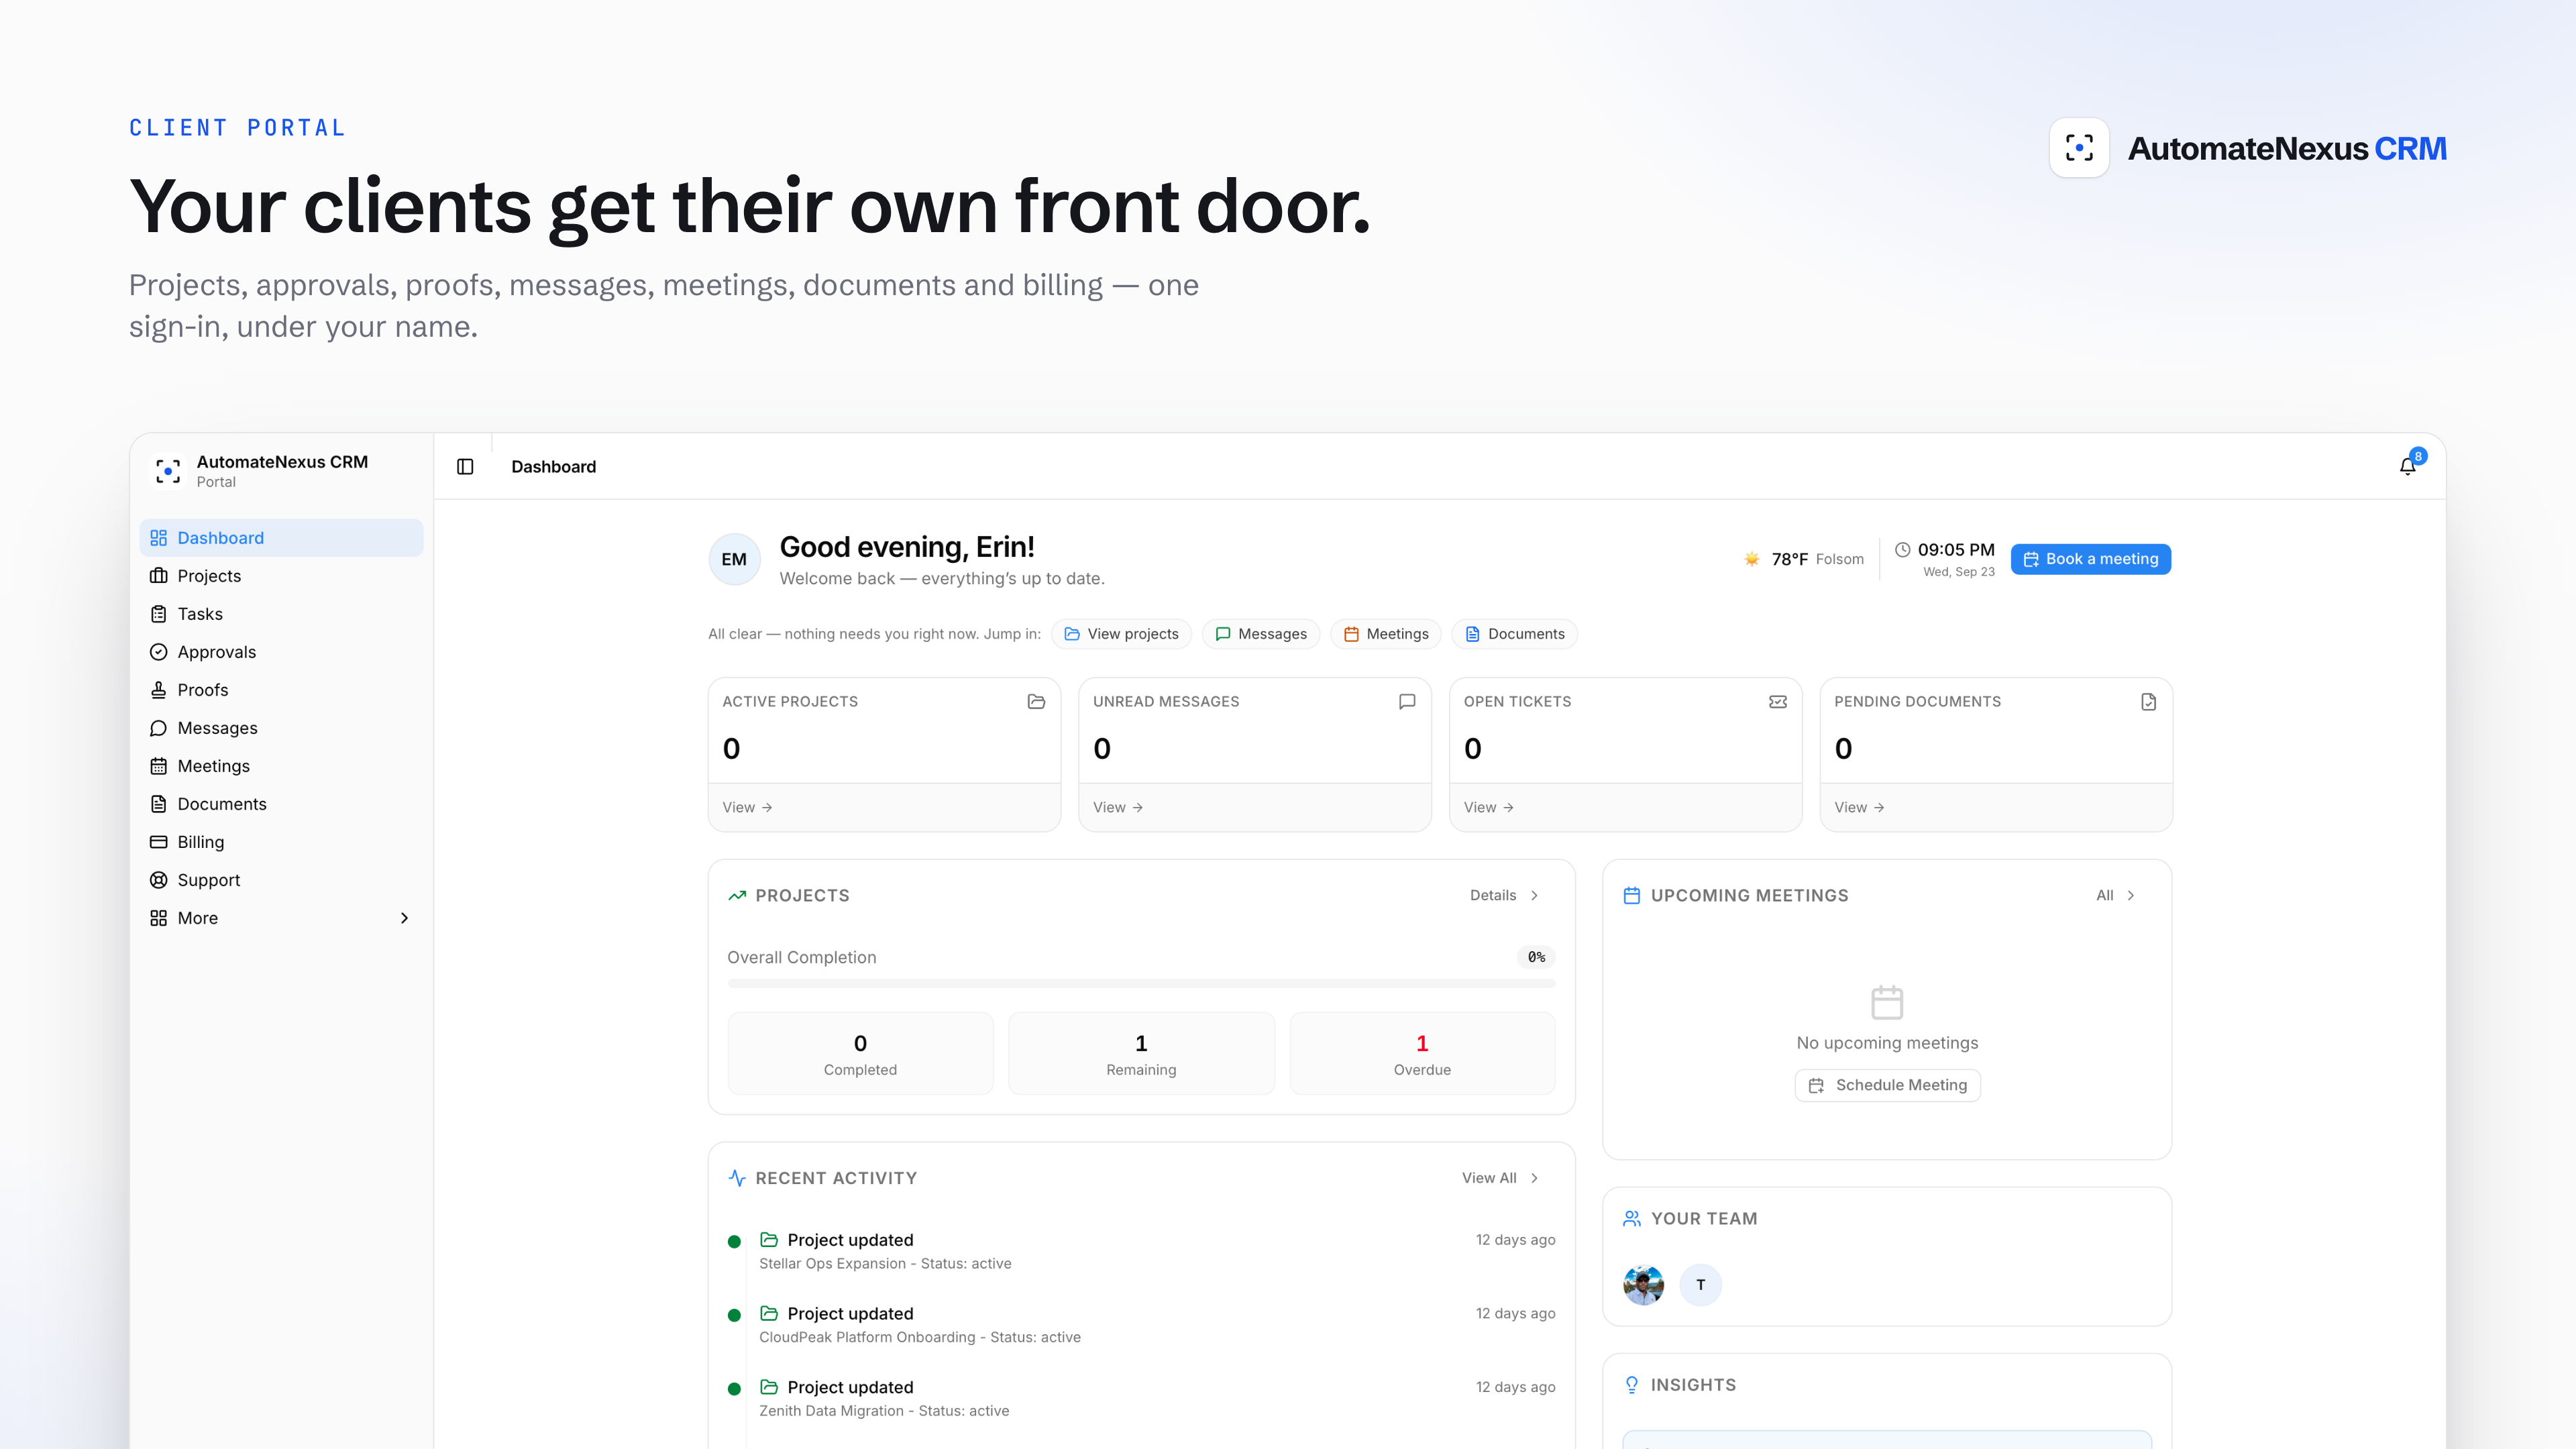Click the large empty-state calendar icon in Upcoming Meetings
The height and width of the screenshot is (1449, 2576).
(1887, 1002)
